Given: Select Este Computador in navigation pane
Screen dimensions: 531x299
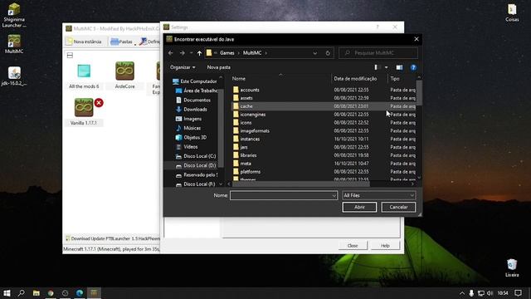Looking at the screenshot, I should point(195,81).
